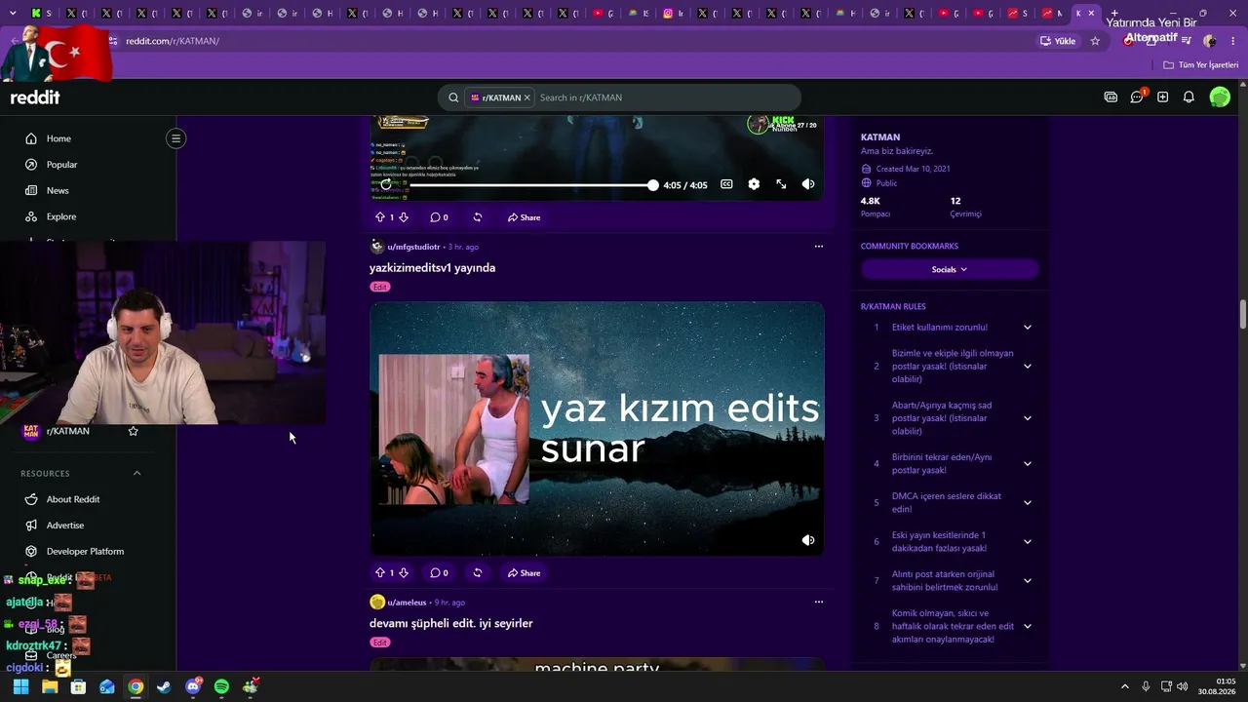This screenshot has height=702, width=1248.
Task: Open the Socials bookmarks dropdown
Action: [x=950, y=269]
